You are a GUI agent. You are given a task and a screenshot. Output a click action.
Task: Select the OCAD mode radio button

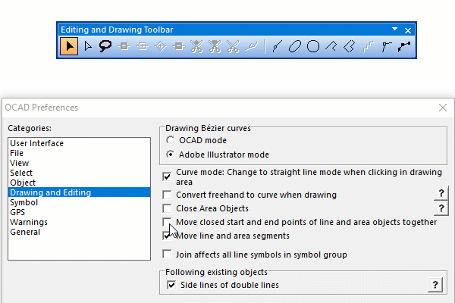click(x=171, y=140)
